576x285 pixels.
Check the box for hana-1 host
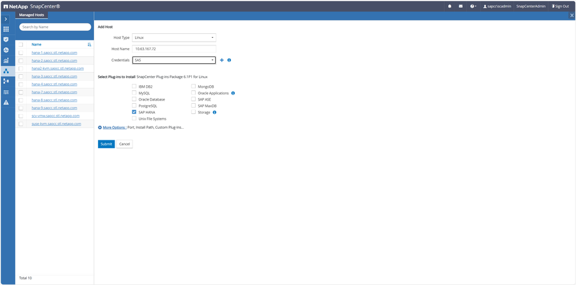point(21,53)
